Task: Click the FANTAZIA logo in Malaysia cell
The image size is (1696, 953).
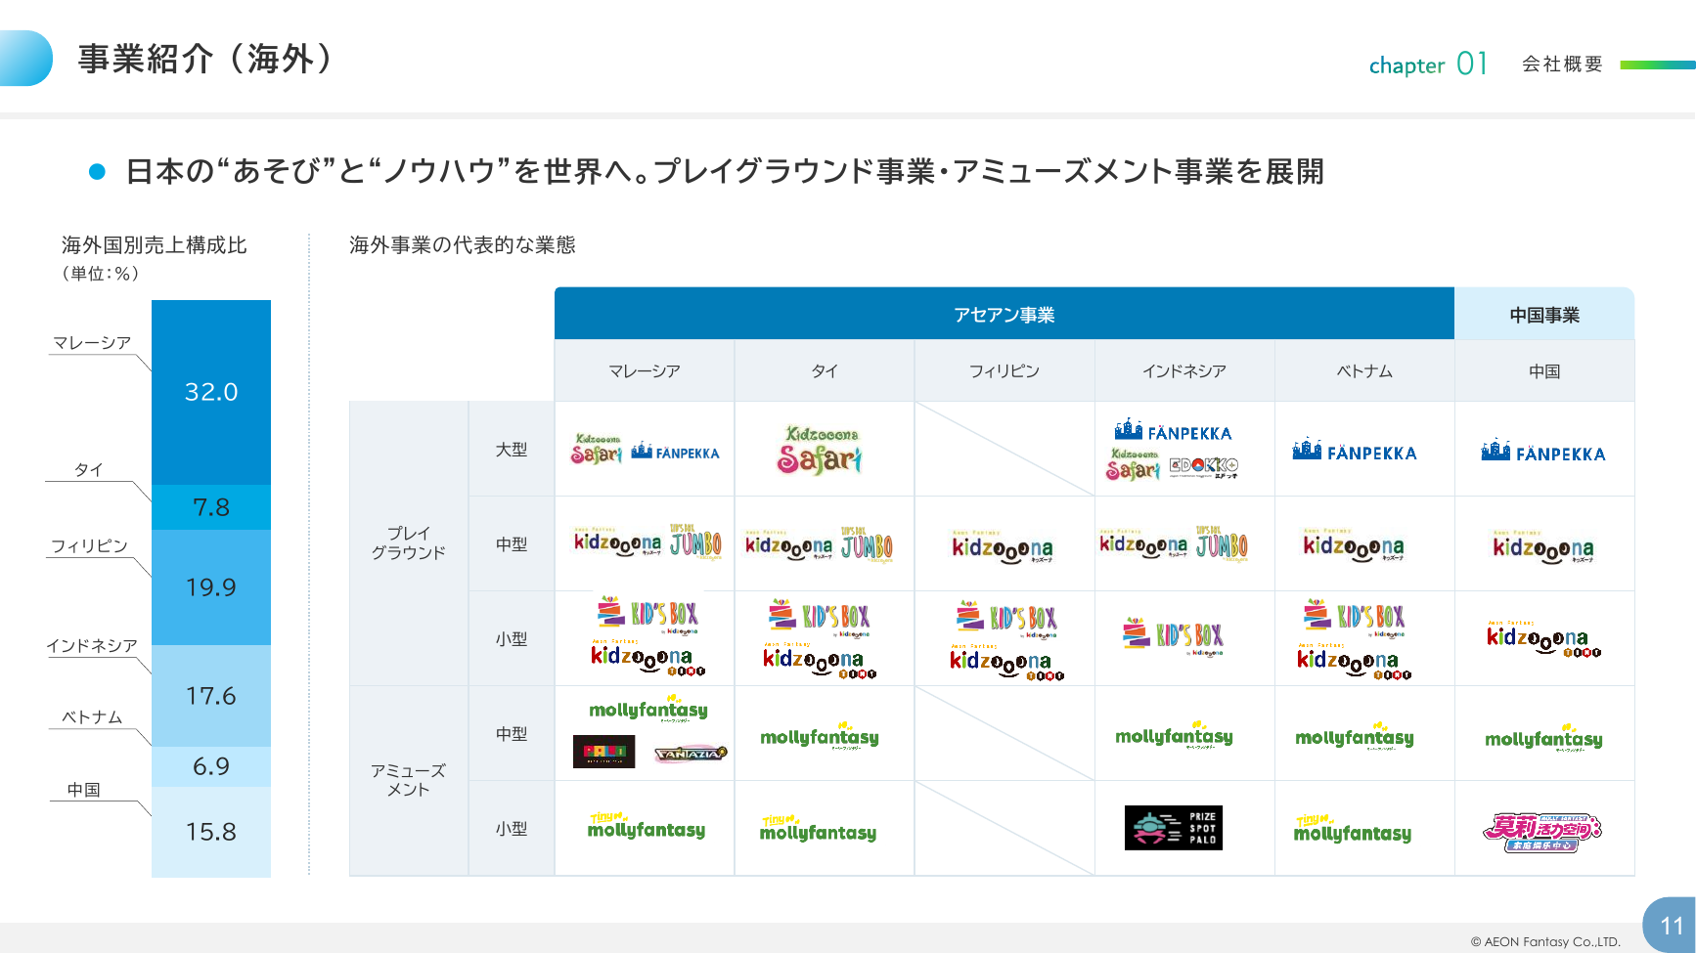Action: (691, 753)
